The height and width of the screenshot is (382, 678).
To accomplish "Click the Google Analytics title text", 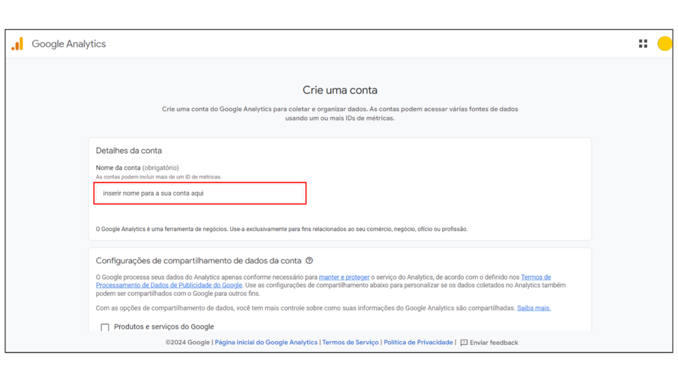I will [69, 44].
